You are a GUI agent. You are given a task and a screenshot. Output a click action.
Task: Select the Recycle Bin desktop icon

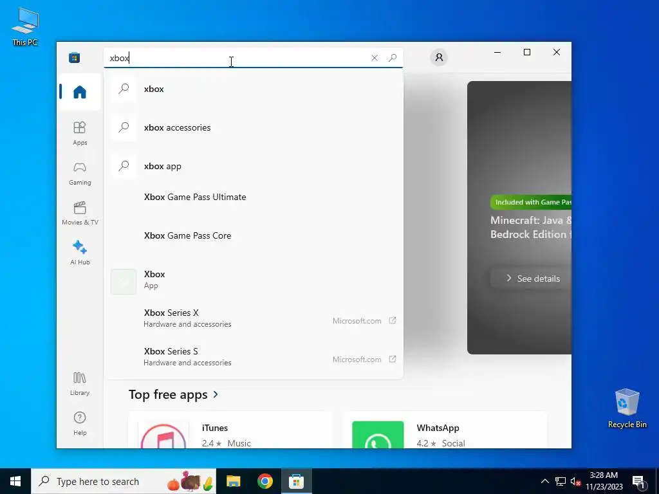tap(627, 408)
